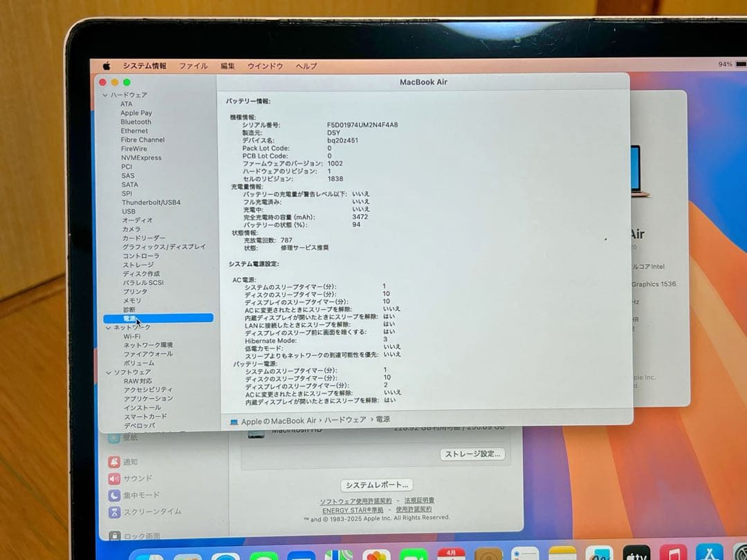Select SPI in the sidebar
747x560 pixels.
[x=127, y=194]
